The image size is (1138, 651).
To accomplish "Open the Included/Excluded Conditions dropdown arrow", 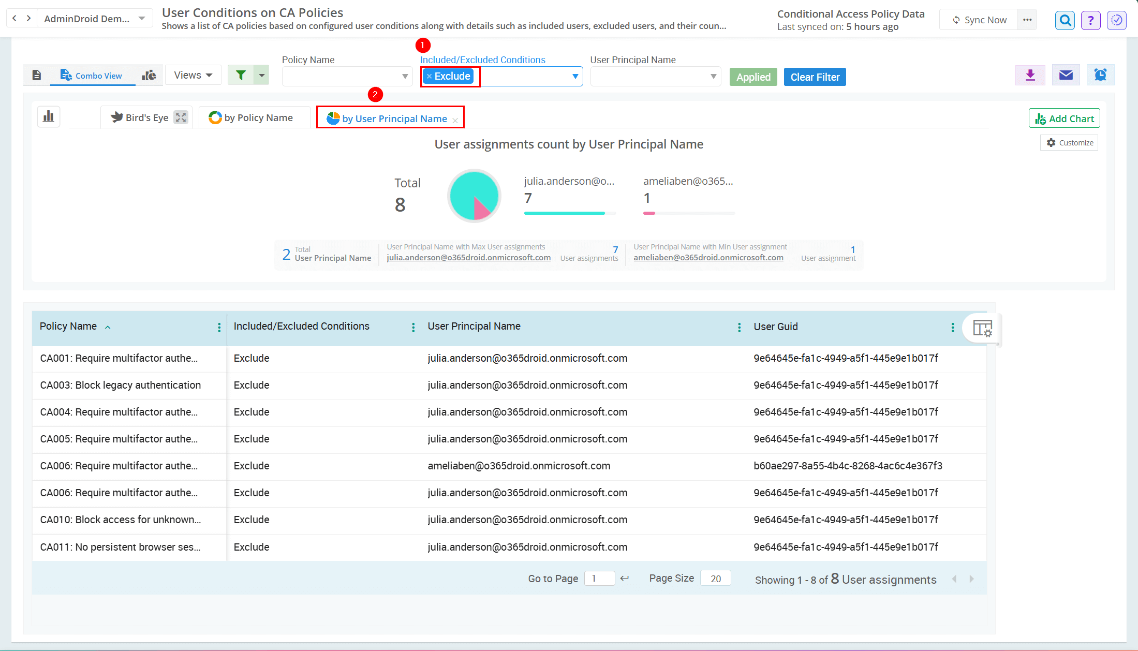I will coord(575,77).
